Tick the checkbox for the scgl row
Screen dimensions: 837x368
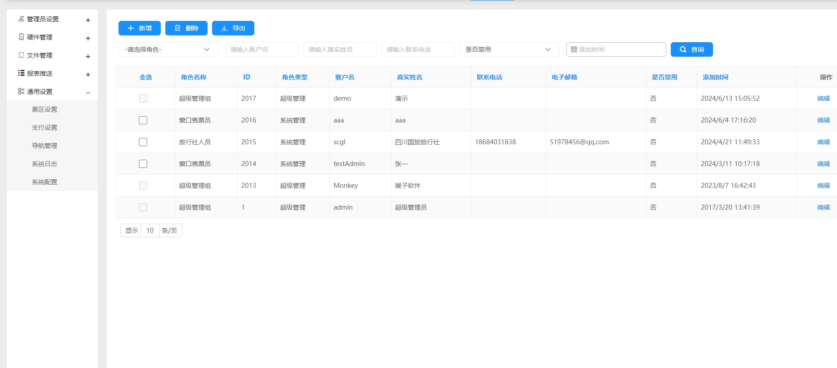tap(143, 142)
